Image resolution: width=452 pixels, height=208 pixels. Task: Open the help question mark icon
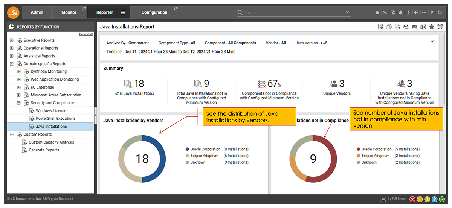[x=432, y=12]
